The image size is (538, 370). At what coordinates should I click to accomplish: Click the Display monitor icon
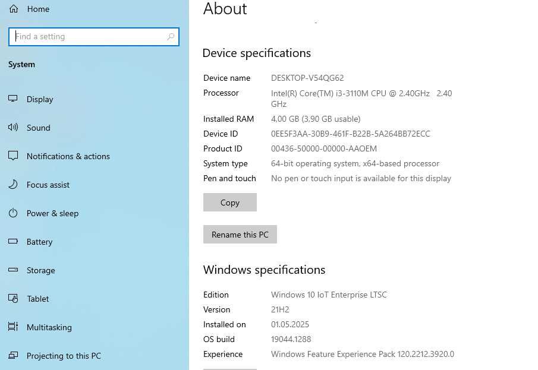pyautogui.click(x=13, y=99)
